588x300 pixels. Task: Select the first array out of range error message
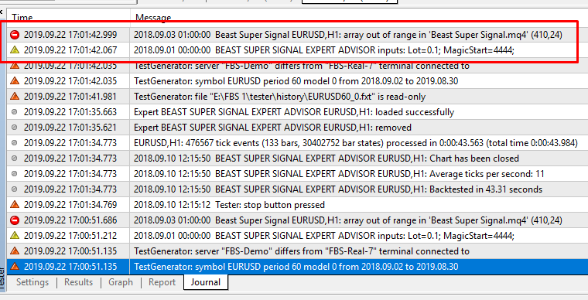[348, 35]
